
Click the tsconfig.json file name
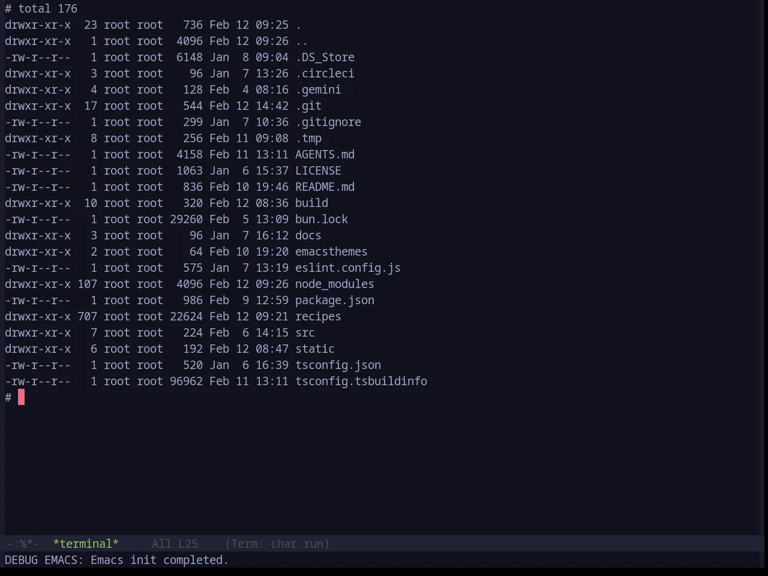pos(338,365)
